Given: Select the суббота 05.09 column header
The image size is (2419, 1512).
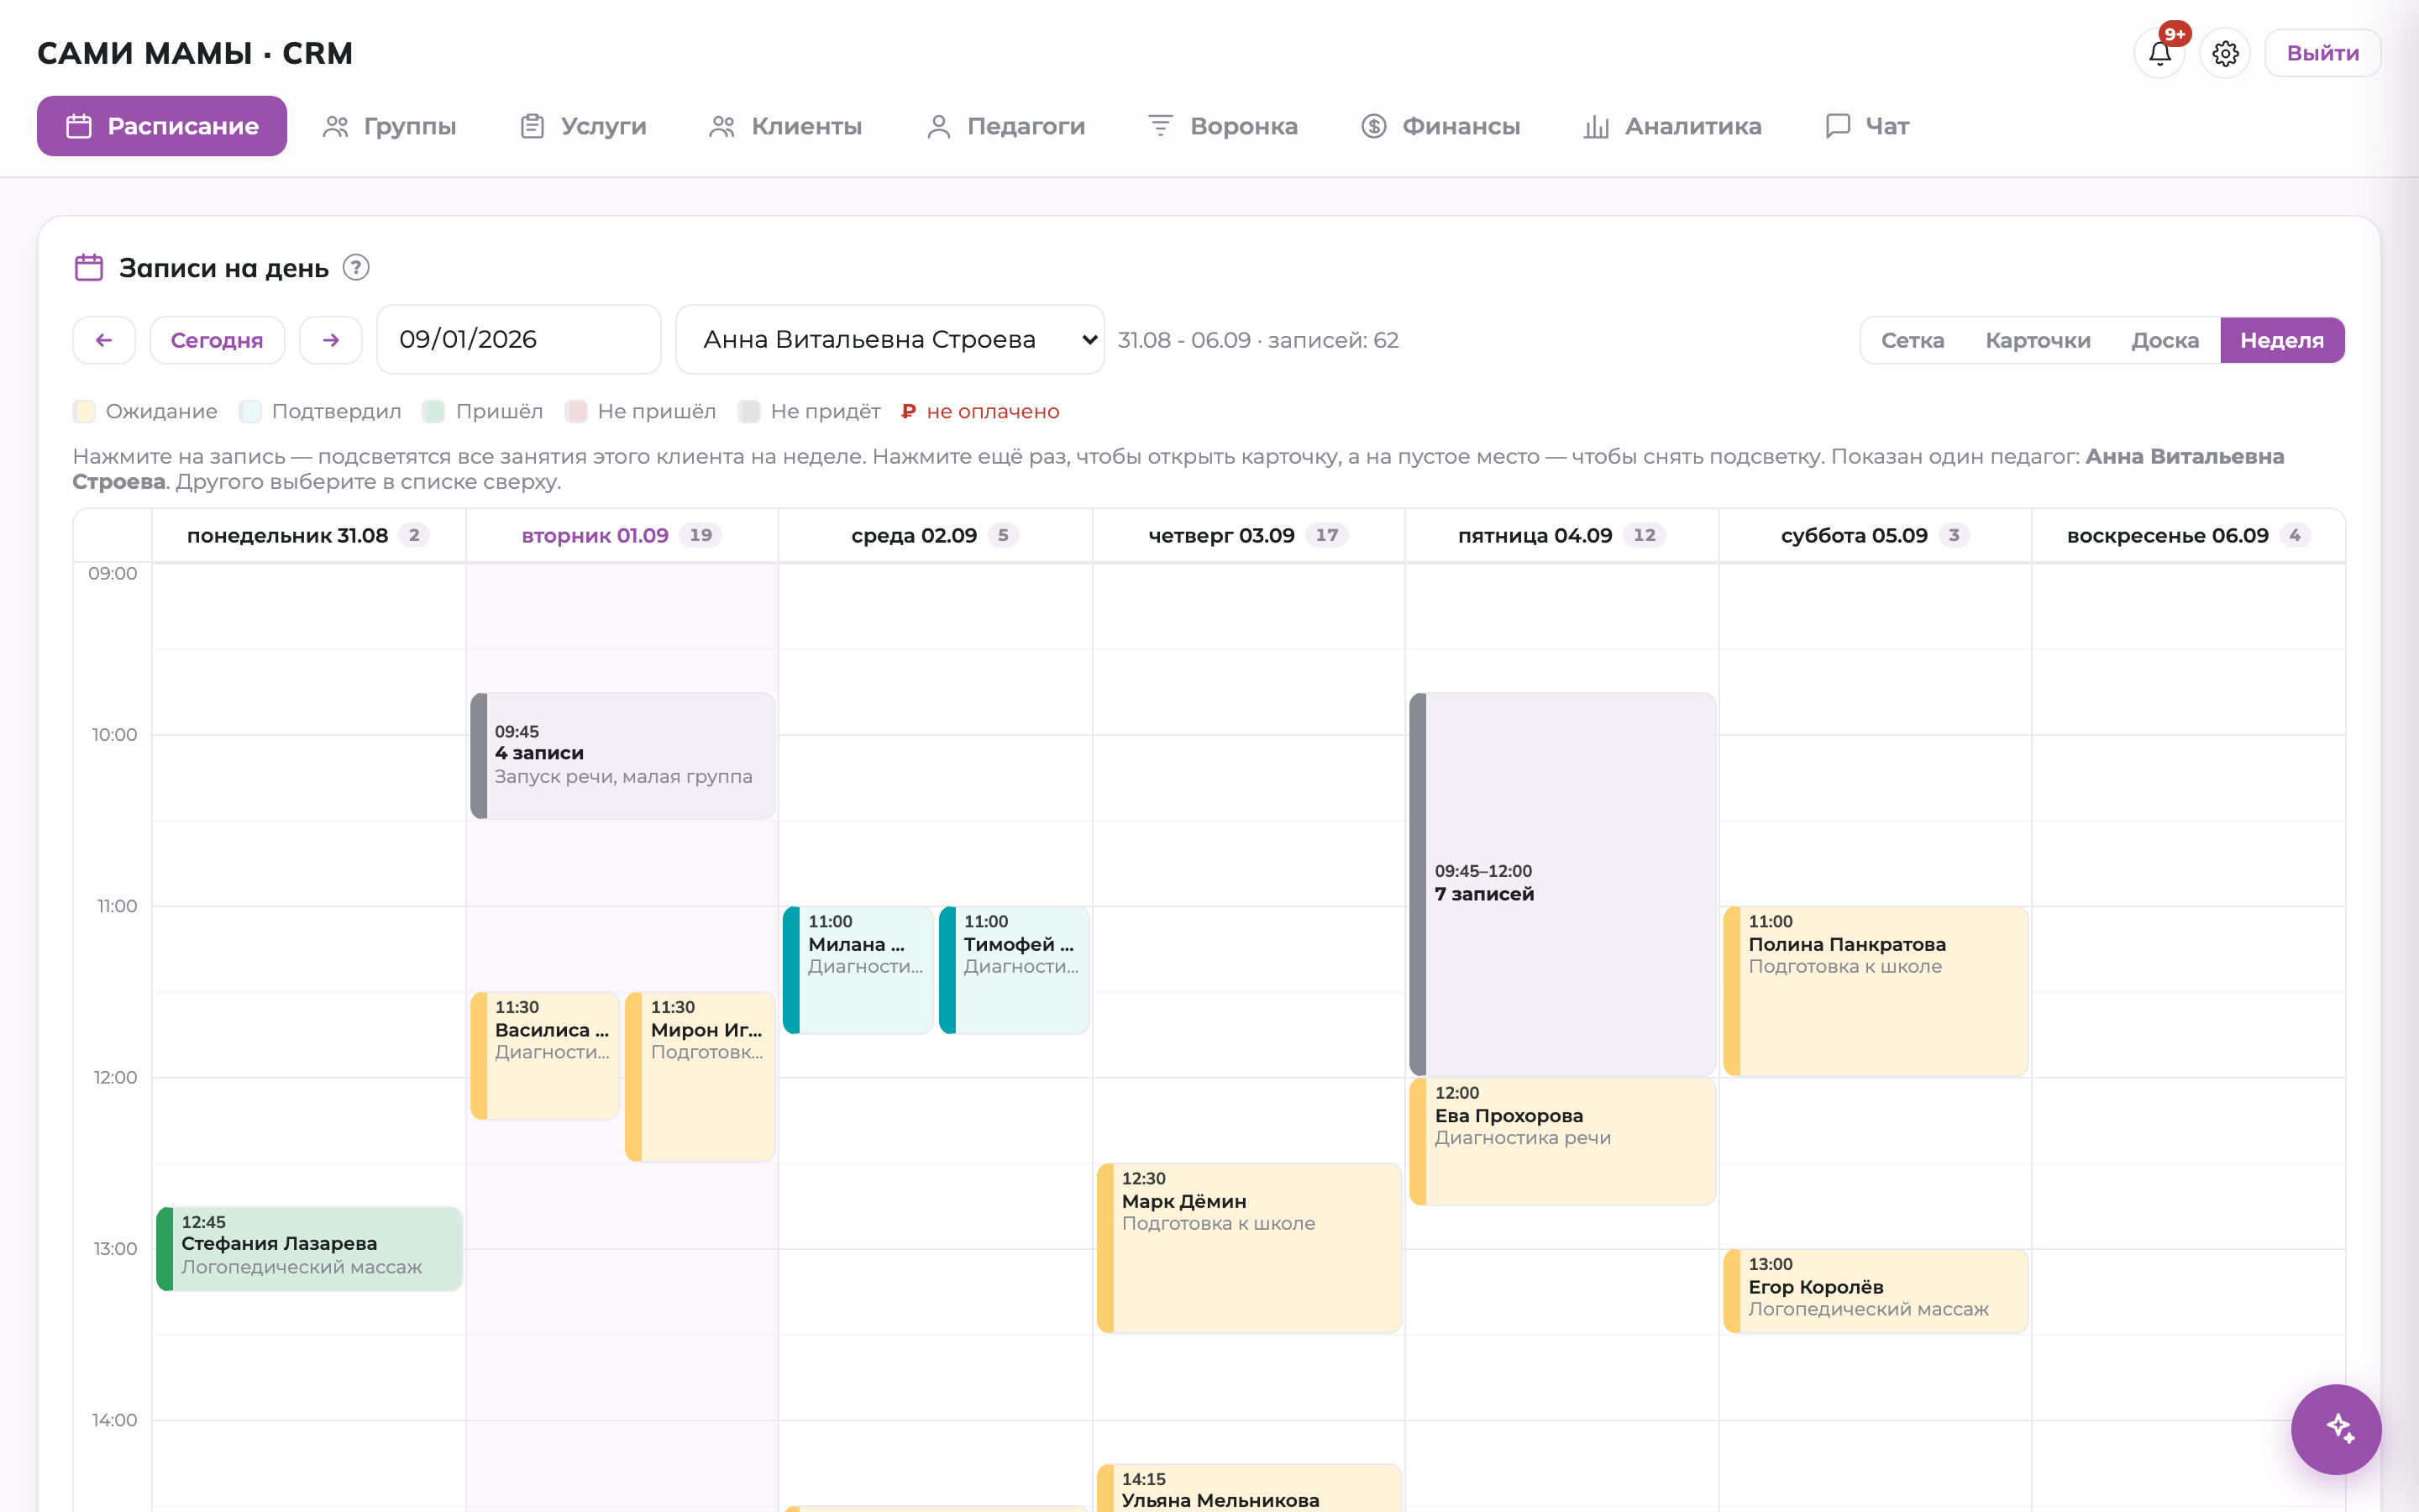Looking at the screenshot, I should [1876, 535].
